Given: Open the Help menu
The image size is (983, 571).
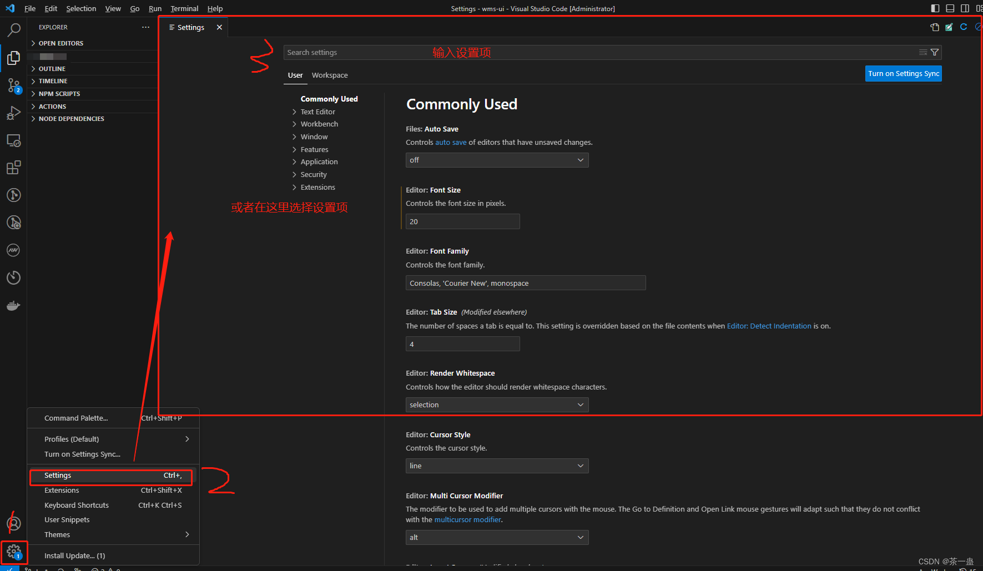Looking at the screenshot, I should click(215, 8).
